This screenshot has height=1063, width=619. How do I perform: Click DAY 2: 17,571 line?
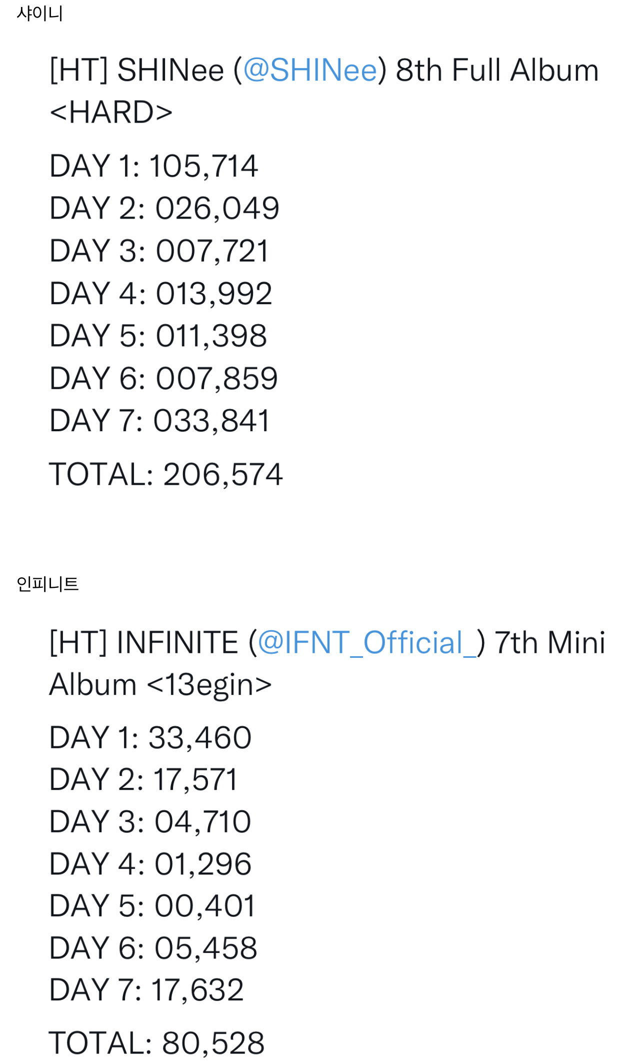coord(143,779)
